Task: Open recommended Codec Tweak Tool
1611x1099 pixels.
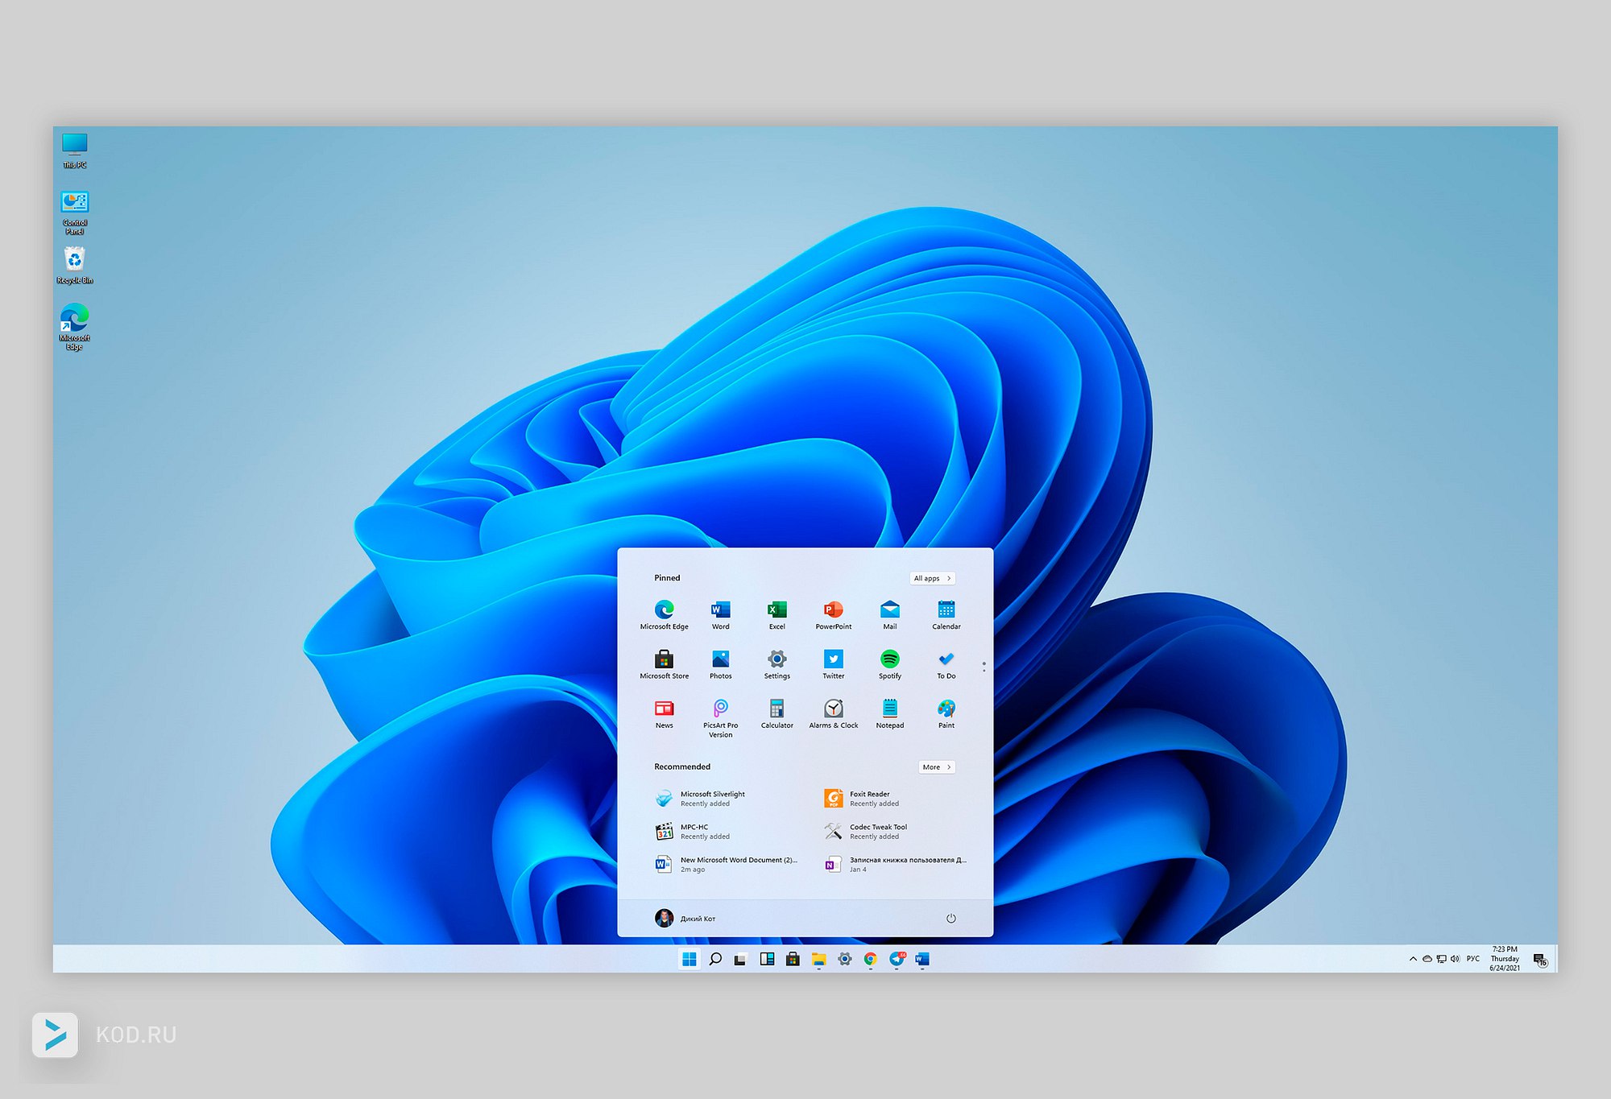Action: [866, 831]
